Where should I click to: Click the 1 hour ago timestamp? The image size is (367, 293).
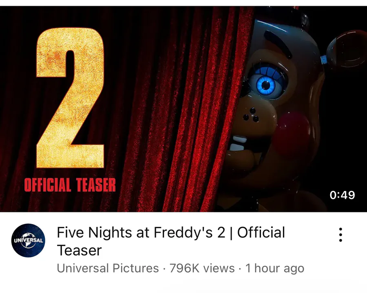pyautogui.click(x=274, y=269)
